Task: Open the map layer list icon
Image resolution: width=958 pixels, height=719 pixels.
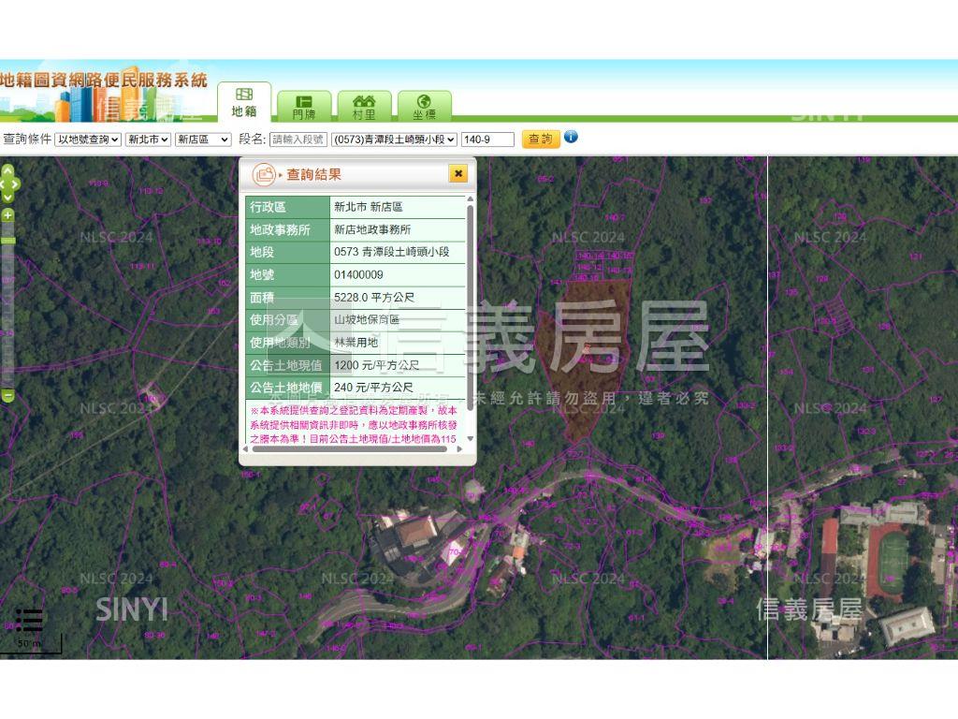Action: (x=29, y=620)
